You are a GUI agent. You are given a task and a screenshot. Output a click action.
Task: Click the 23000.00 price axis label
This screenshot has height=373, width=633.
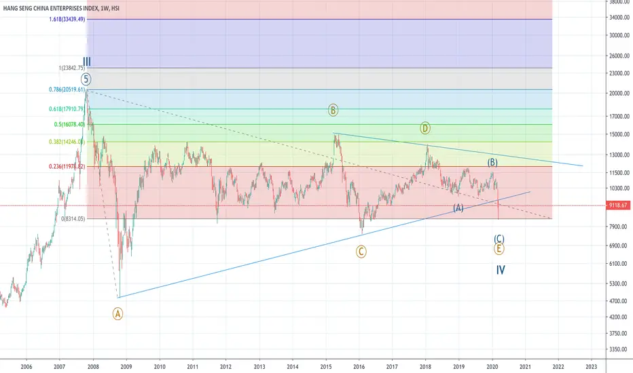[619, 73]
